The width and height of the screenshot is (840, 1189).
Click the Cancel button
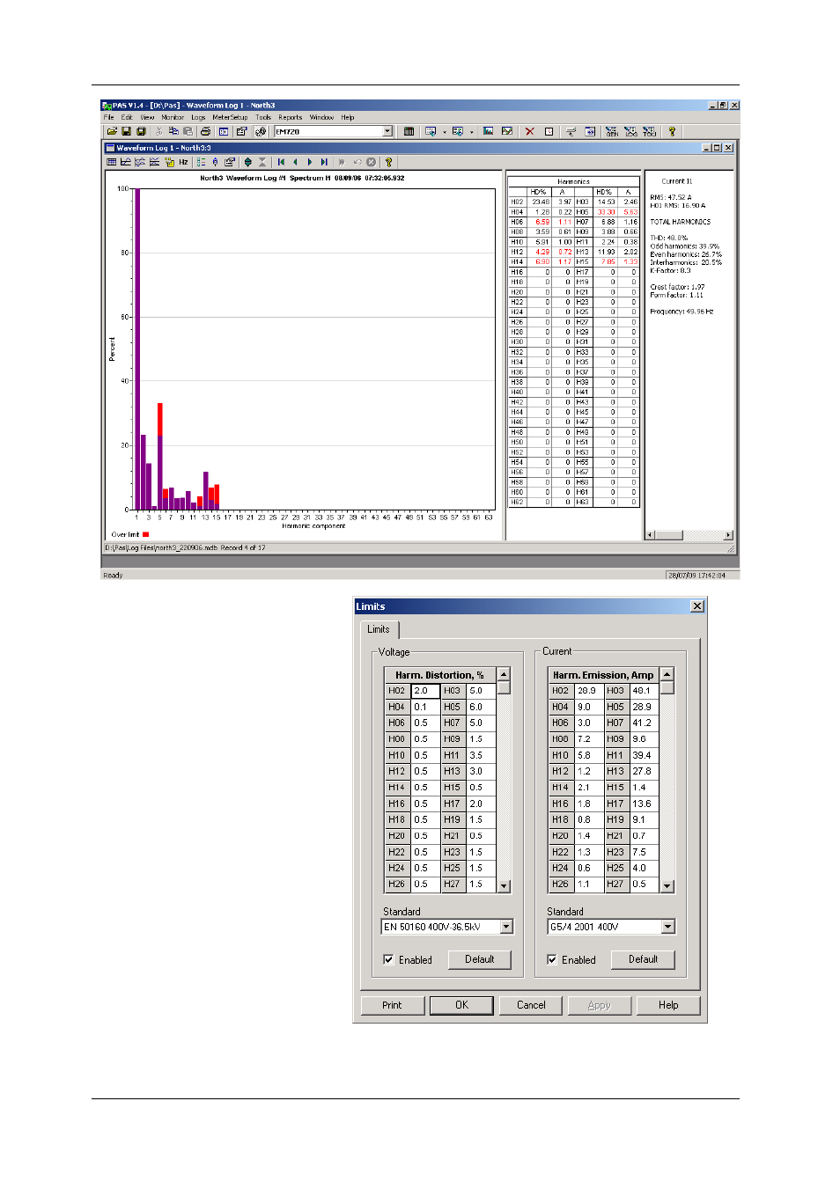point(531,1005)
